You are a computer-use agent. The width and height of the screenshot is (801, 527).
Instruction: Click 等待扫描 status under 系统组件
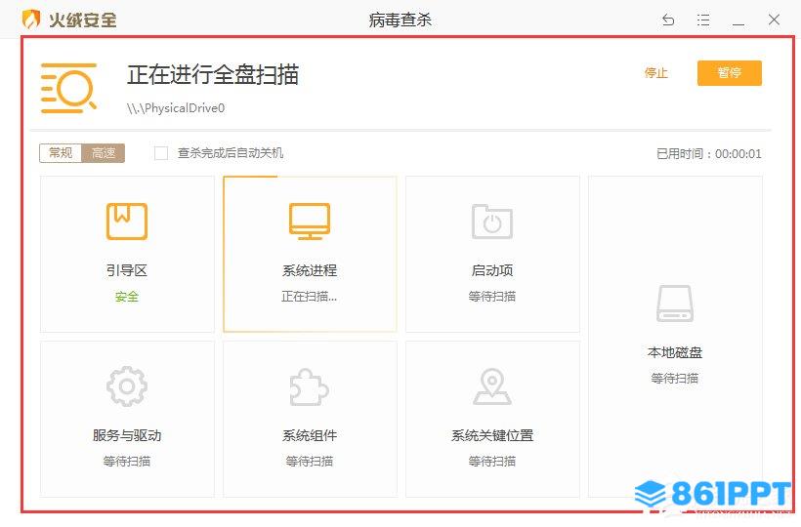pos(310,462)
